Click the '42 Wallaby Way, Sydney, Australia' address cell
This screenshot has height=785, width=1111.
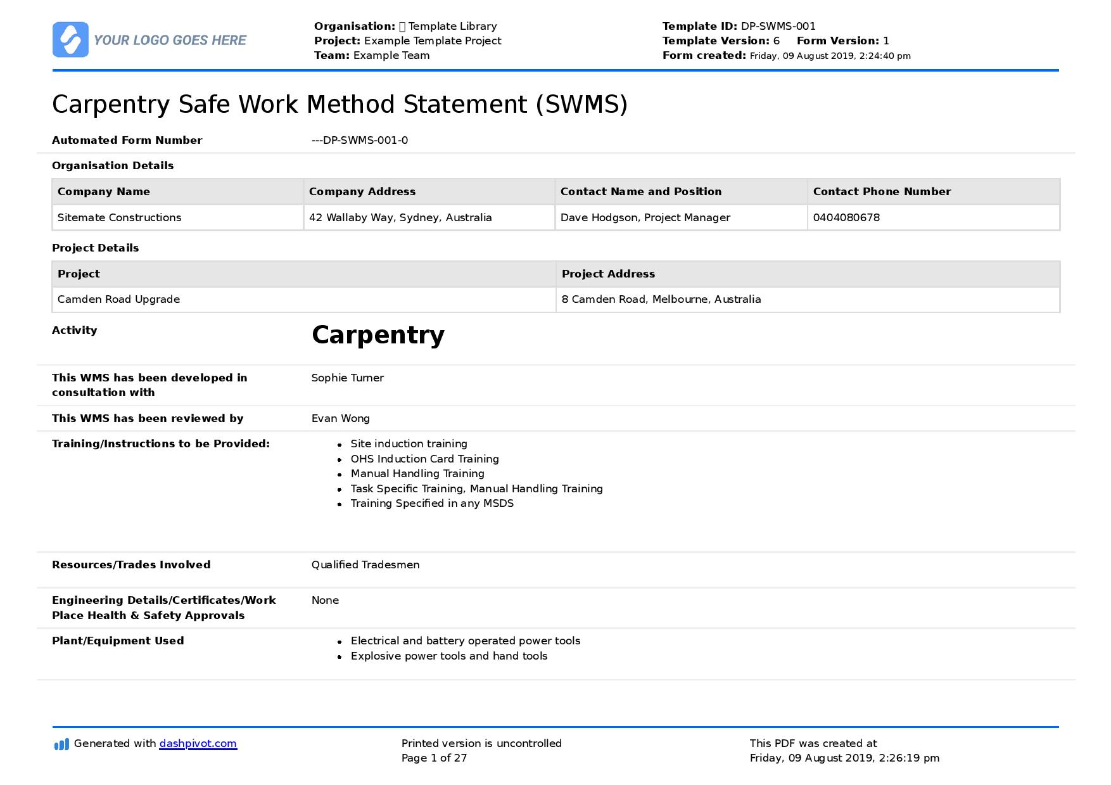click(x=429, y=217)
